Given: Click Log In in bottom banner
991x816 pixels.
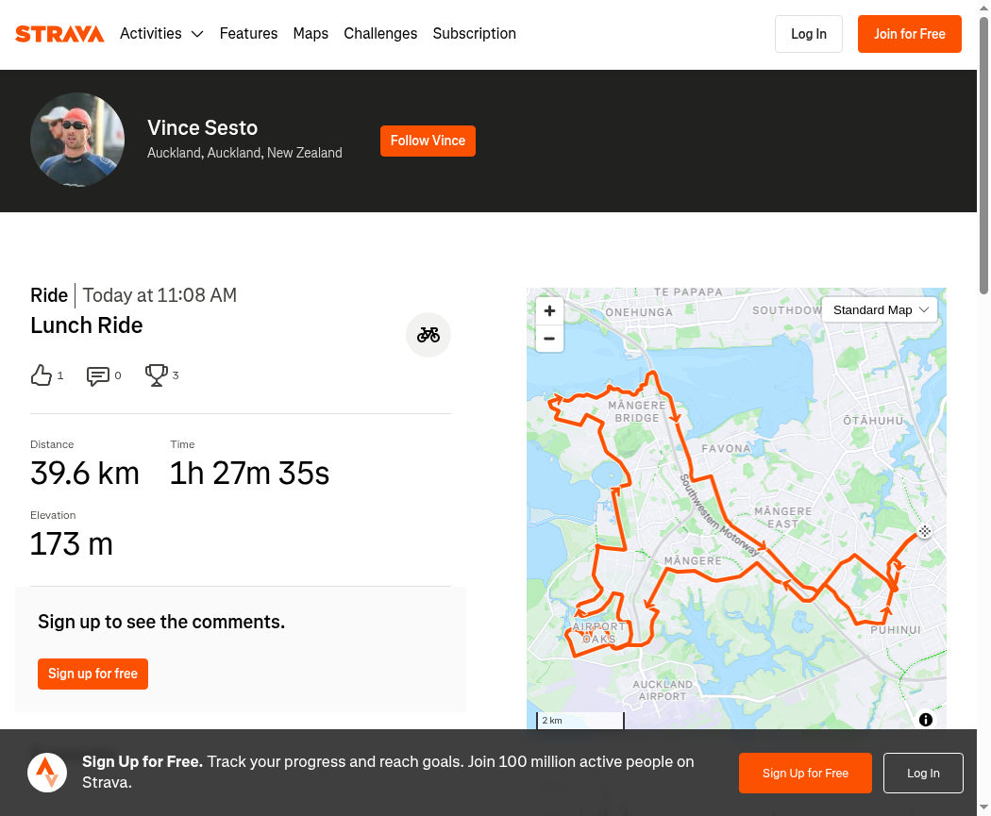Looking at the screenshot, I should tap(923, 773).
